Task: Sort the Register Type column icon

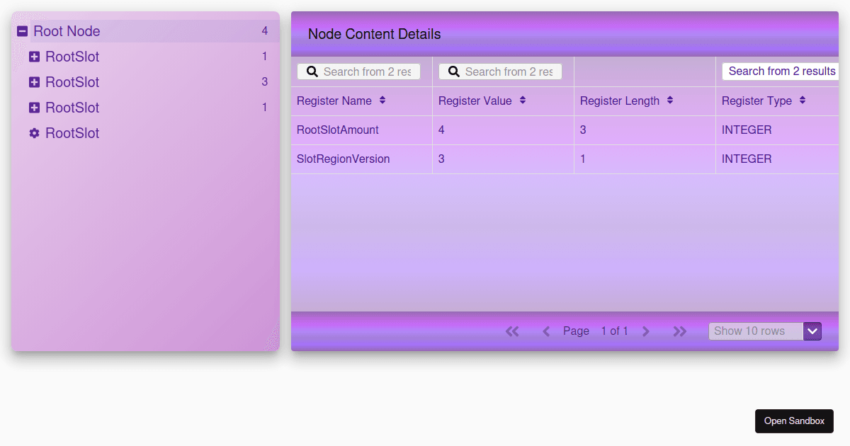Action: (x=803, y=101)
